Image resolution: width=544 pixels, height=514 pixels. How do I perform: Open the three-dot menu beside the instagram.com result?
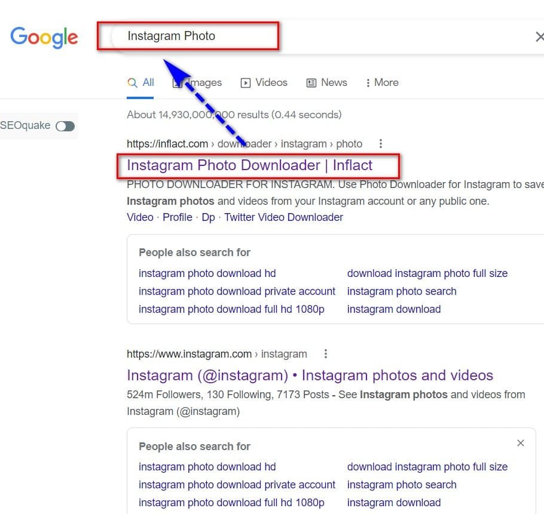click(x=325, y=354)
